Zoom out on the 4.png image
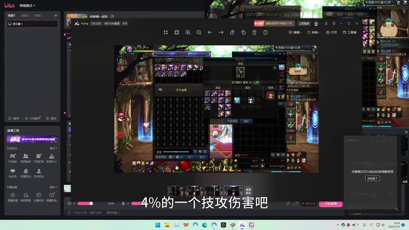This screenshot has width=409, height=230. coord(199,32)
